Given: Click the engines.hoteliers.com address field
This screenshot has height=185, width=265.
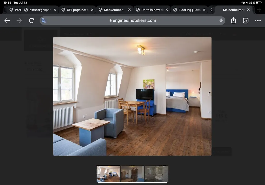Looking at the screenshot, I should pos(132,21).
